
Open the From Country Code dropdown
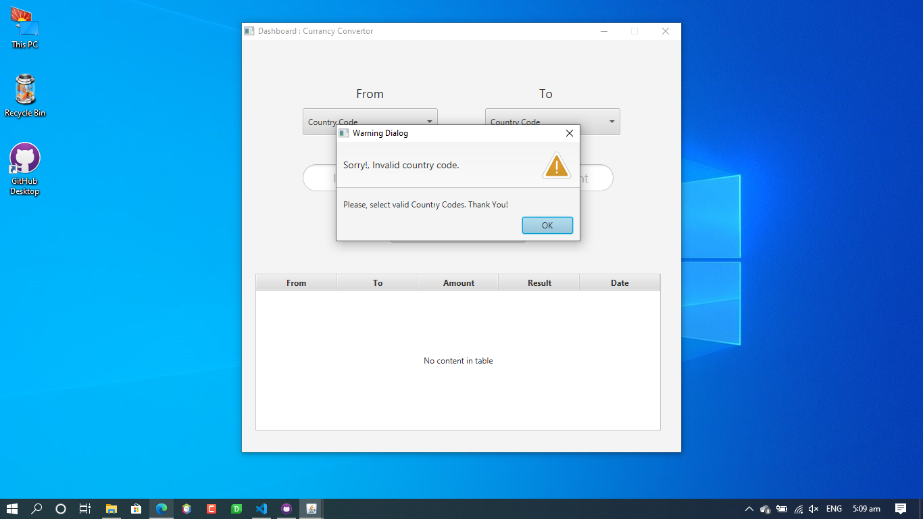click(370, 122)
